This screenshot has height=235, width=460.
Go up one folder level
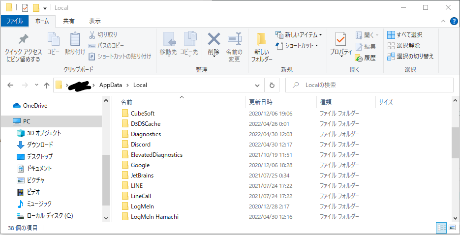pyautogui.click(x=47, y=85)
